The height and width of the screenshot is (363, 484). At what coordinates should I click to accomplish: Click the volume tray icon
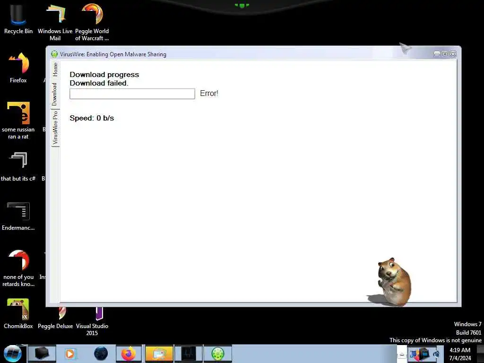[x=436, y=354]
